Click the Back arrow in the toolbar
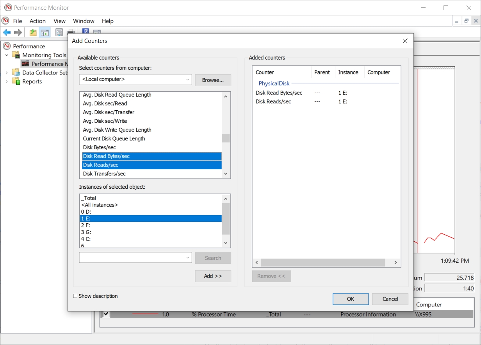Viewport: 481px width, 345px height. click(x=7, y=32)
